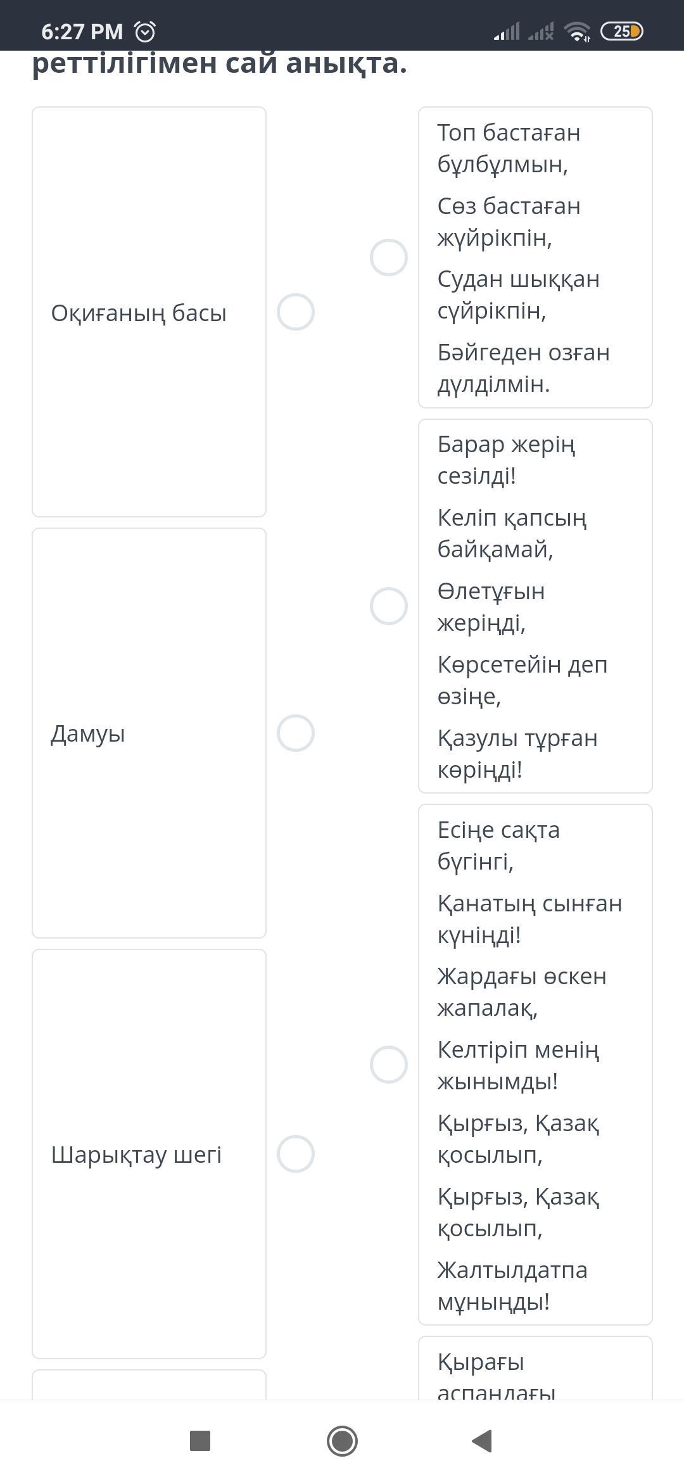Tap the Дамуы card
This screenshot has width=684, height=1482.
click(149, 733)
